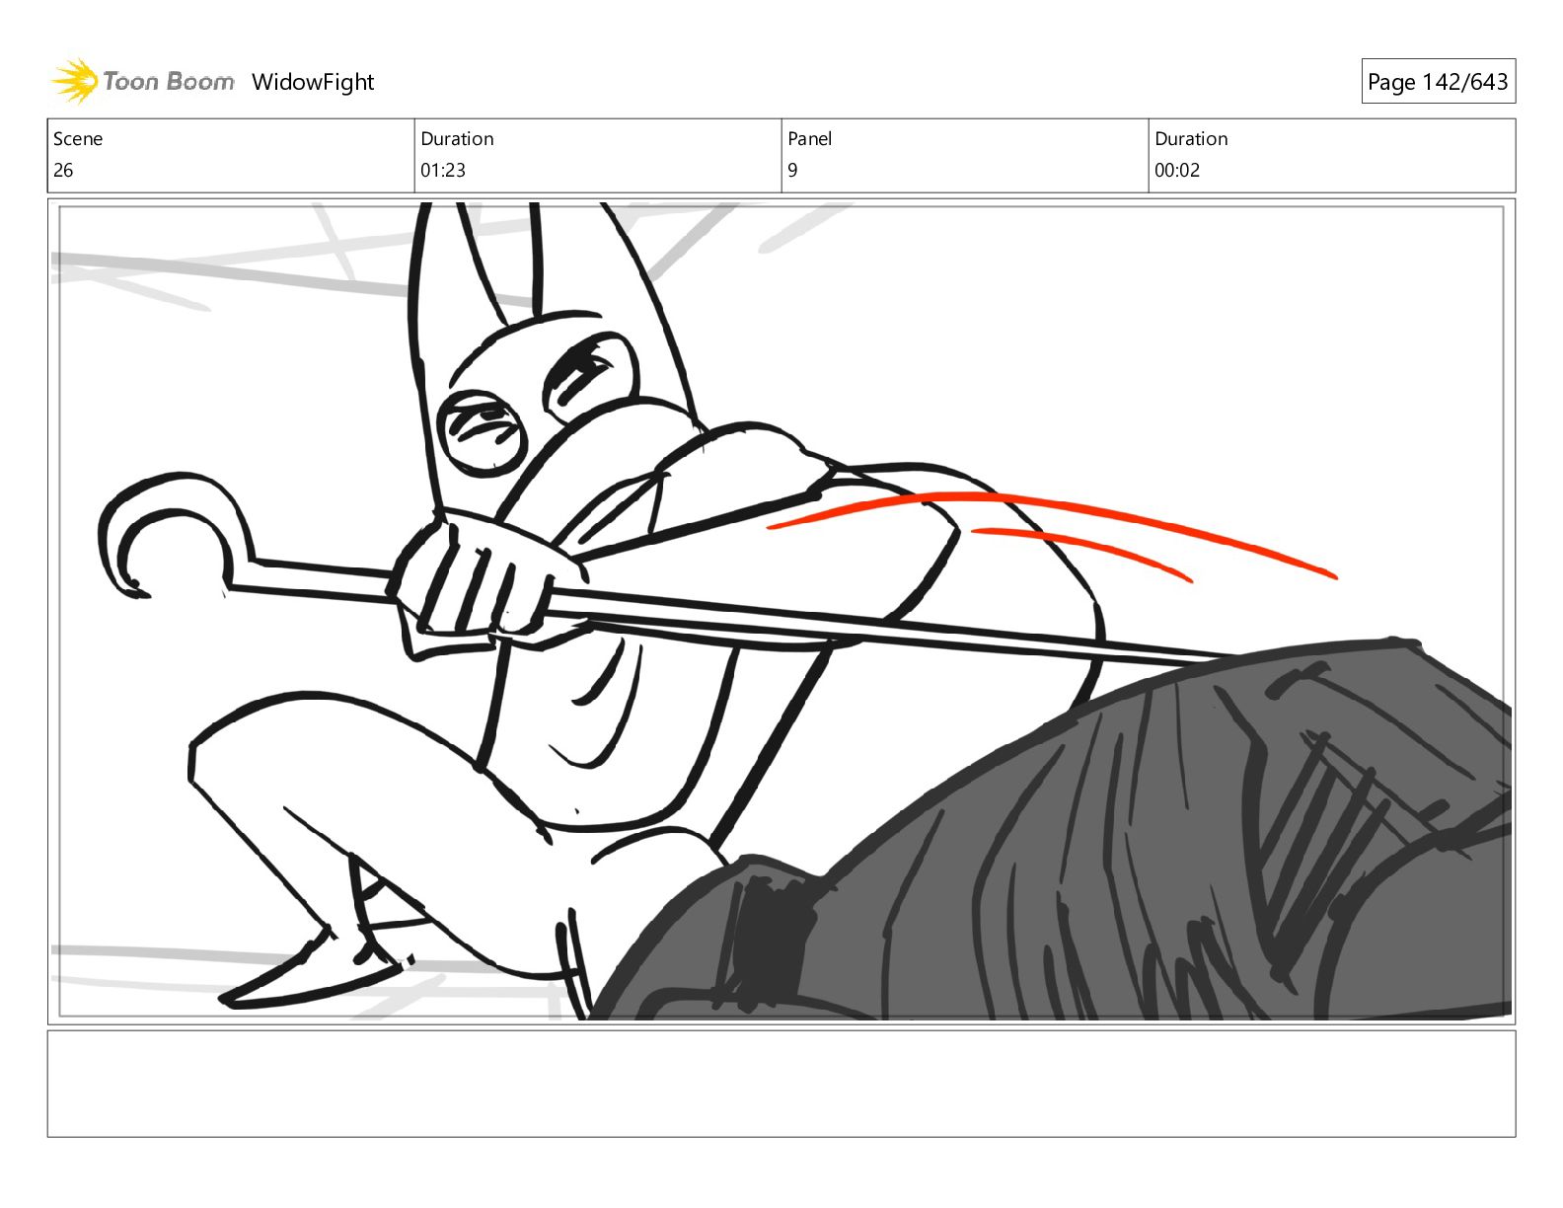Click the Toon Boom logo
The width and height of the screenshot is (1563, 1208).
[x=143, y=81]
